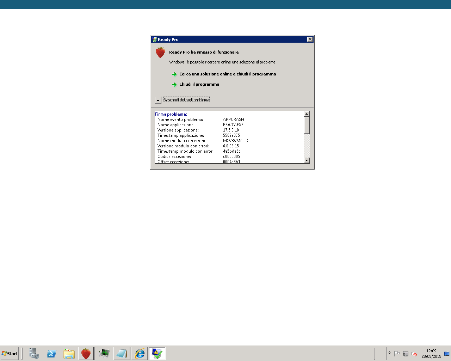
Task: Click the network tray icon
Action: pos(406,354)
